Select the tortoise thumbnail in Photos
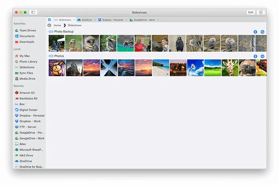This screenshot has width=279, height=185. [x=247, y=68]
